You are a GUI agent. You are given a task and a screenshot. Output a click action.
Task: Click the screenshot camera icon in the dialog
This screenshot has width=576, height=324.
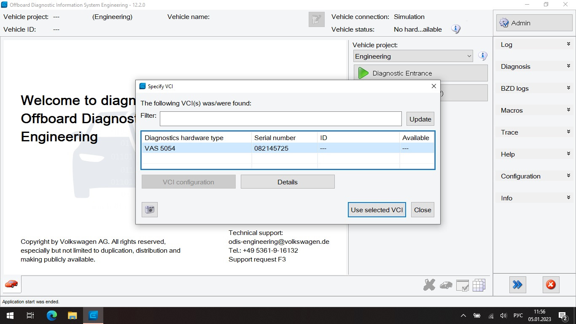click(x=150, y=210)
